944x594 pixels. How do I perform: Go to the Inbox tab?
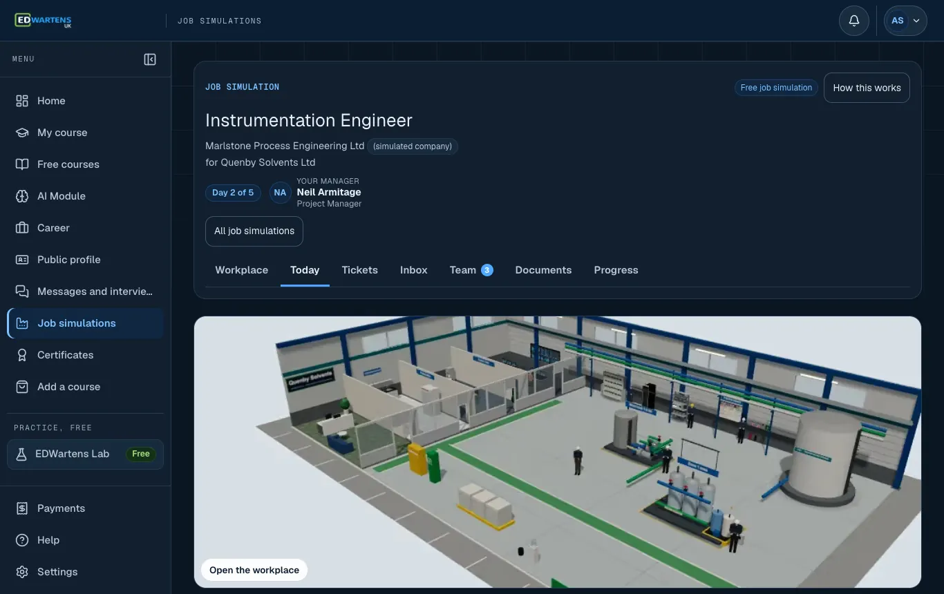tap(414, 270)
